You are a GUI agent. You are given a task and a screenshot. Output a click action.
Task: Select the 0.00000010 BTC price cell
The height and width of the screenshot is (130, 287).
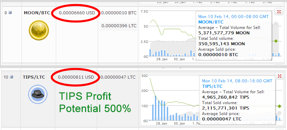[x=119, y=13]
